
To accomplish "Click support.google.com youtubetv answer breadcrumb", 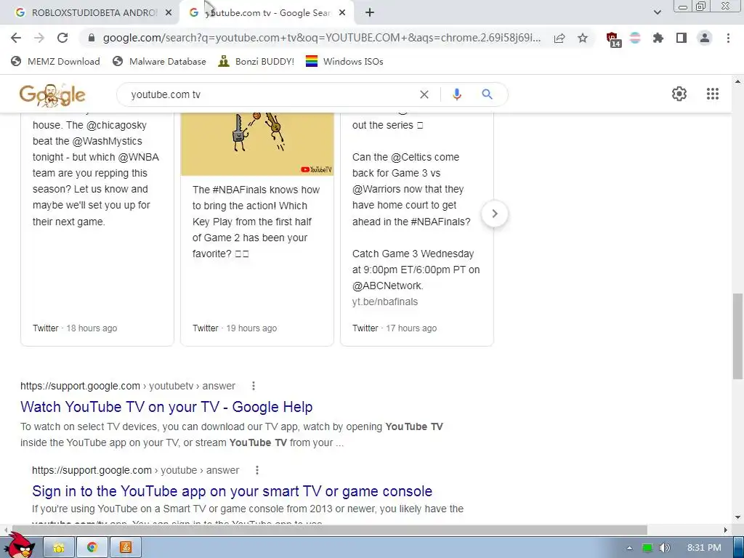I will (x=128, y=386).
